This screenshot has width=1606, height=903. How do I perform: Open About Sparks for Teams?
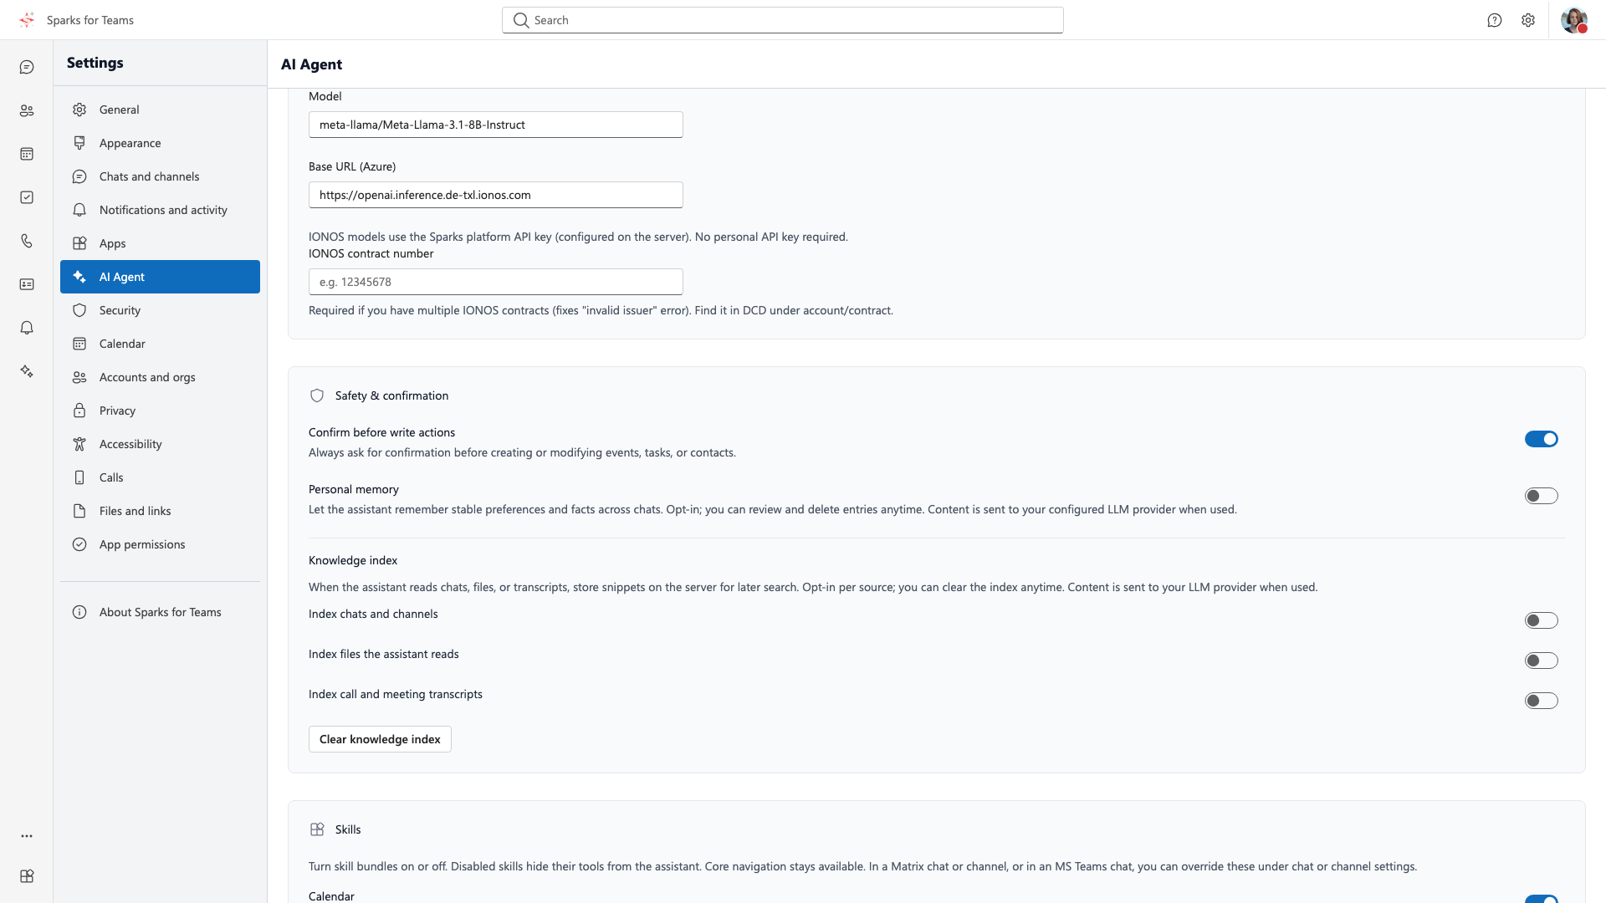(160, 612)
